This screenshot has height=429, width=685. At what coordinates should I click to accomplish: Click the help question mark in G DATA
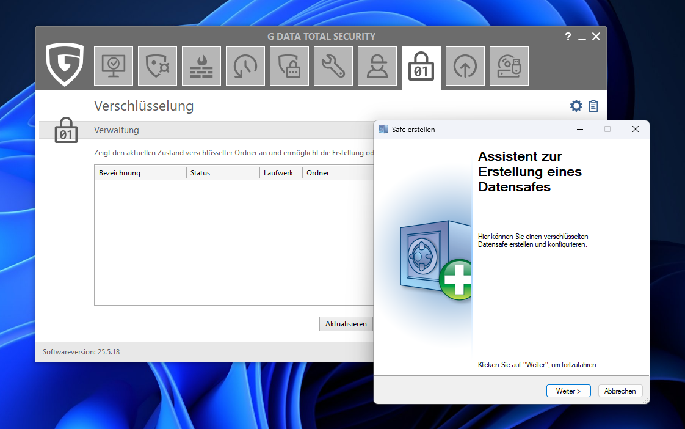pyautogui.click(x=568, y=37)
